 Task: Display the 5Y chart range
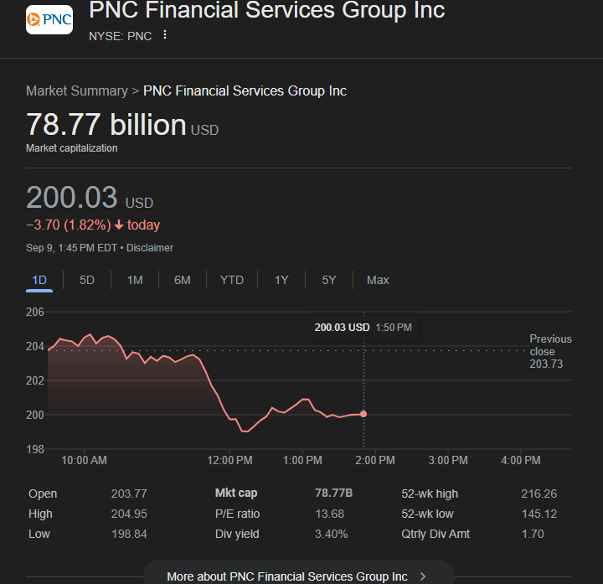click(x=329, y=280)
